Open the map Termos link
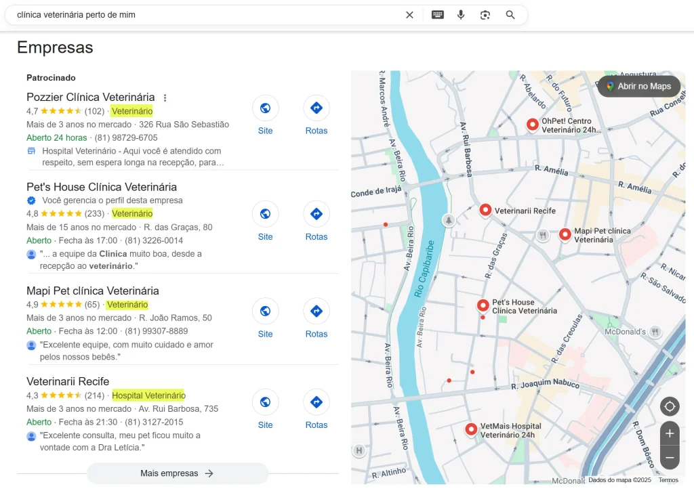The image size is (694, 495). click(668, 480)
